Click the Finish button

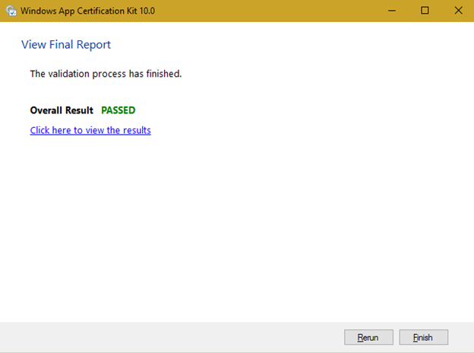424,337
